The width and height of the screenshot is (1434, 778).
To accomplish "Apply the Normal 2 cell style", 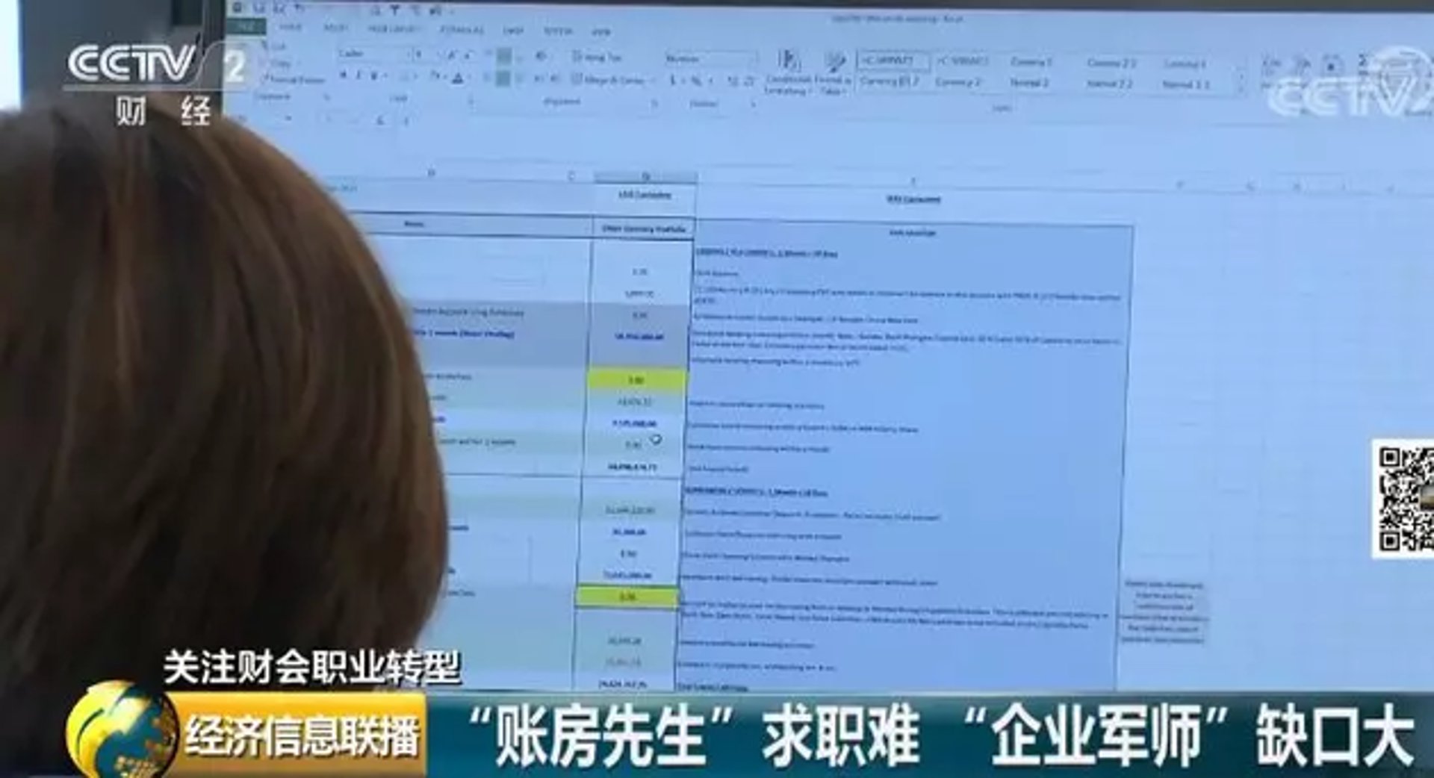I will point(1029,83).
